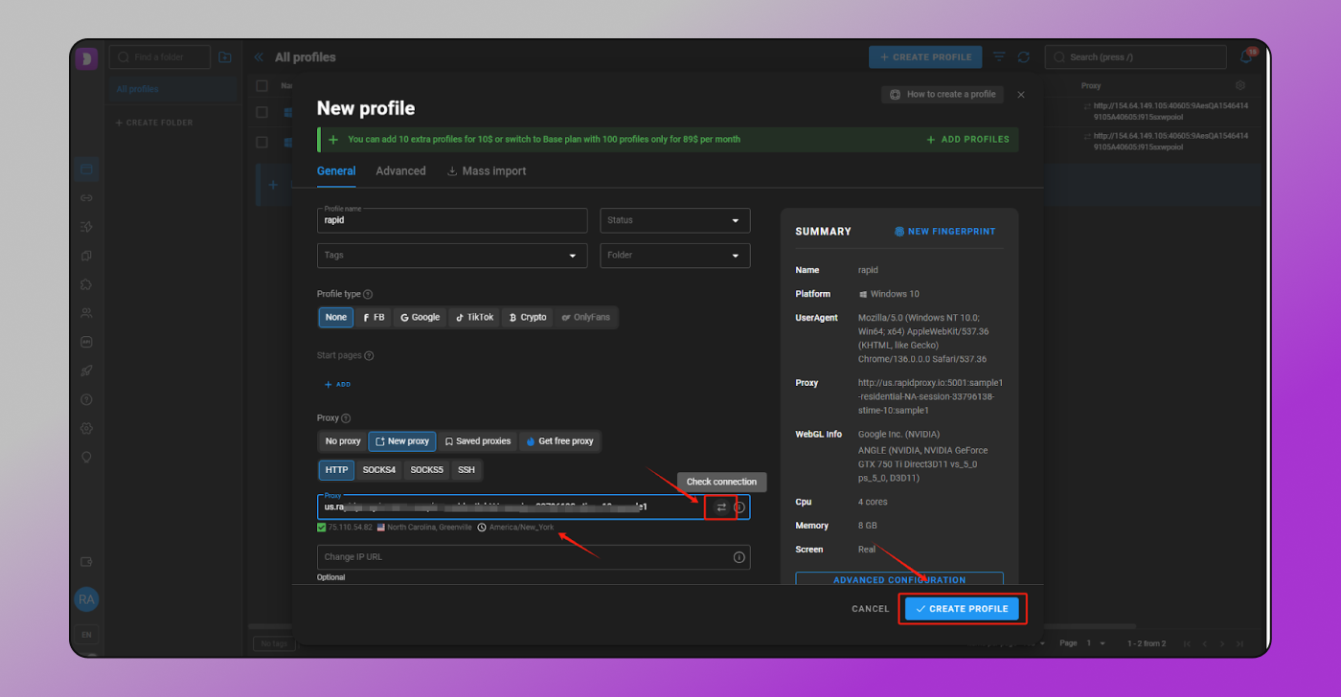Click the Proxy section help icon
Viewport: 1341px width, 697px height.
[x=346, y=418]
